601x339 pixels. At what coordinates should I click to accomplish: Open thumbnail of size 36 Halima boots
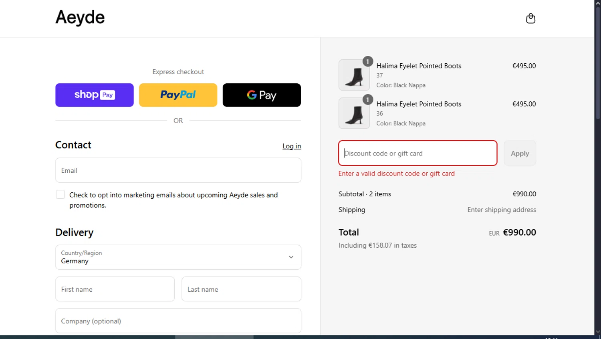(354, 113)
